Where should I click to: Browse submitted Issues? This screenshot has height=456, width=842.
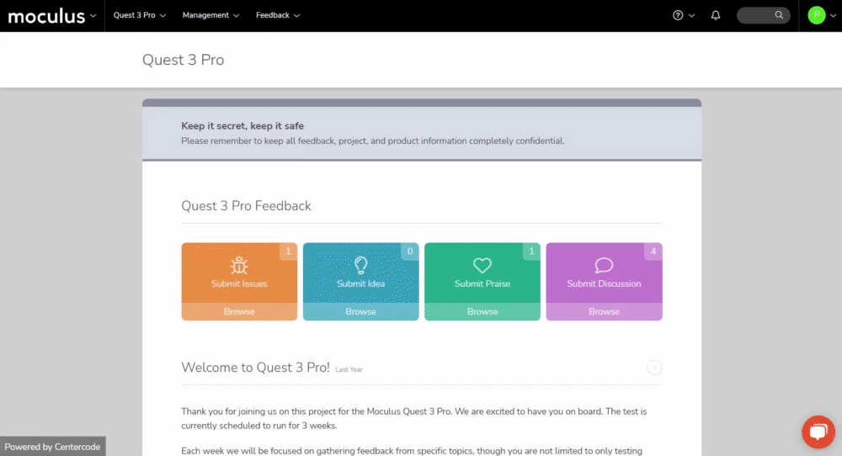click(x=239, y=311)
